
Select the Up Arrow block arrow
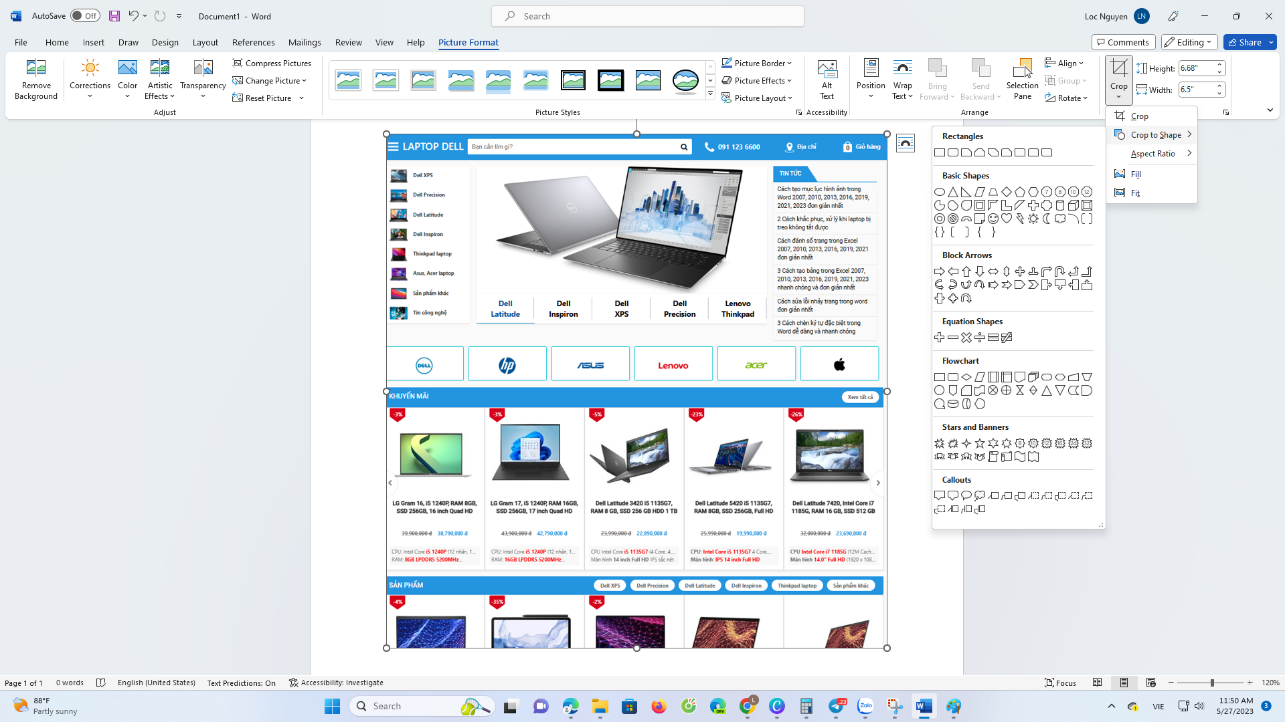[966, 271]
